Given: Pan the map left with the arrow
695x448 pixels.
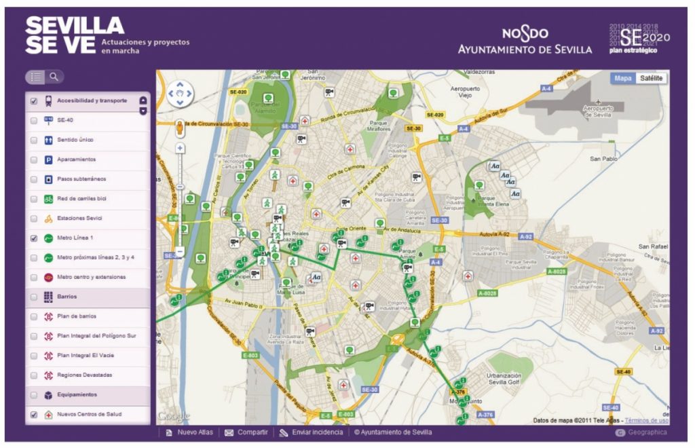Looking at the screenshot, I should (x=170, y=94).
